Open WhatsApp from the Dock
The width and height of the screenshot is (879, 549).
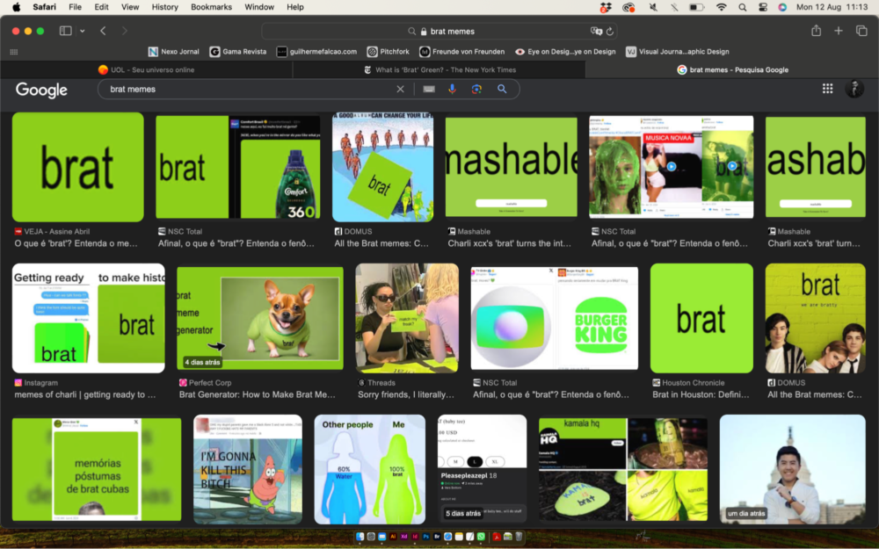coord(481,537)
